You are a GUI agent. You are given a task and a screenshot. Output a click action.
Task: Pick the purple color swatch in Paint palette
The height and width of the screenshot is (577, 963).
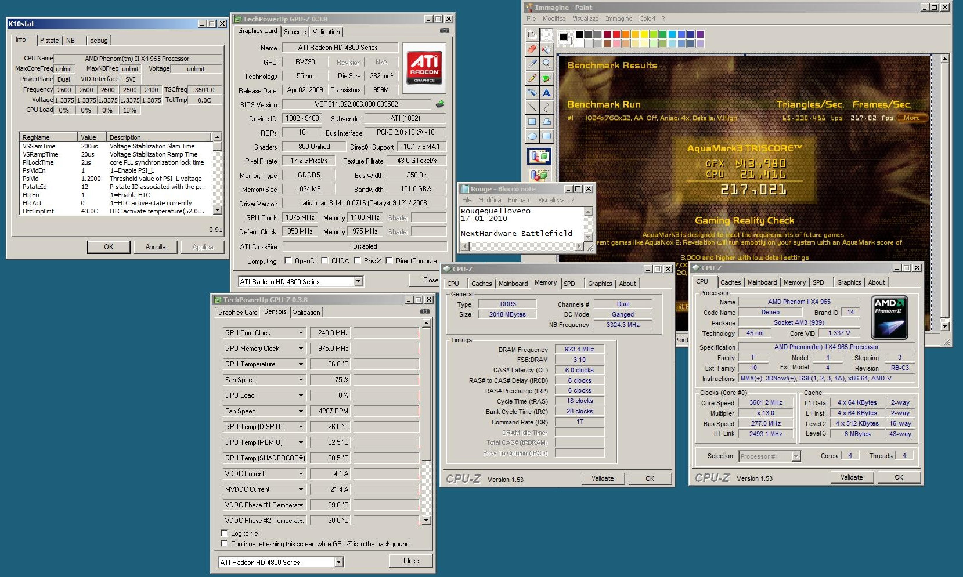[700, 34]
